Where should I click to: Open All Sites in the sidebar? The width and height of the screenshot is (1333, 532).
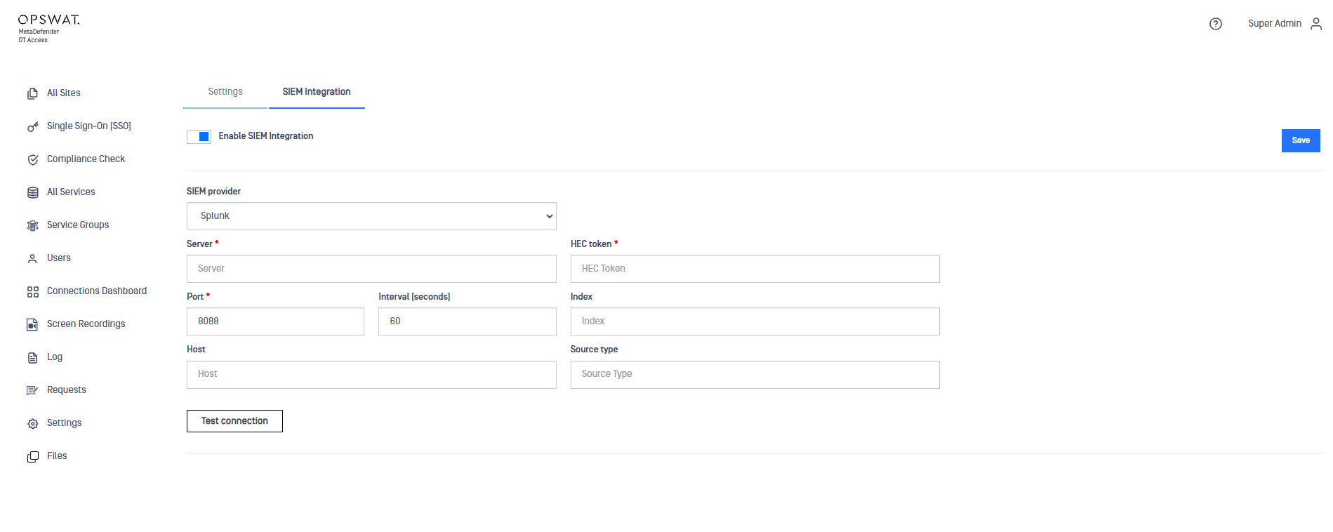pyautogui.click(x=63, y=93)
